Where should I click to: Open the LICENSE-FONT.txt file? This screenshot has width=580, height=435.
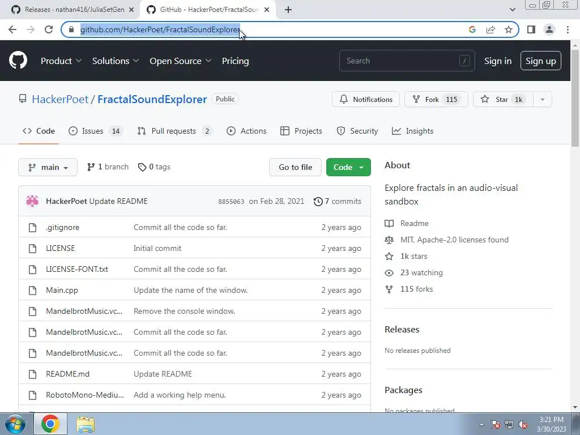77,269
